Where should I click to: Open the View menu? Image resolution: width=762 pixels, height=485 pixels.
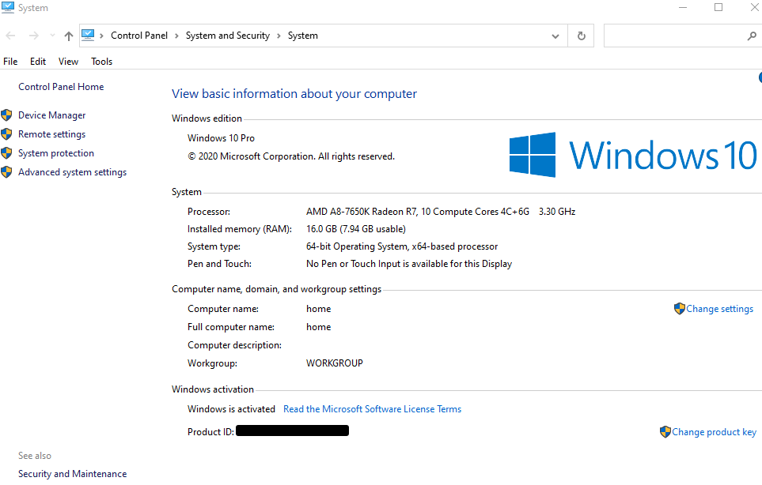pyautogui.click(x=68, y=62)
